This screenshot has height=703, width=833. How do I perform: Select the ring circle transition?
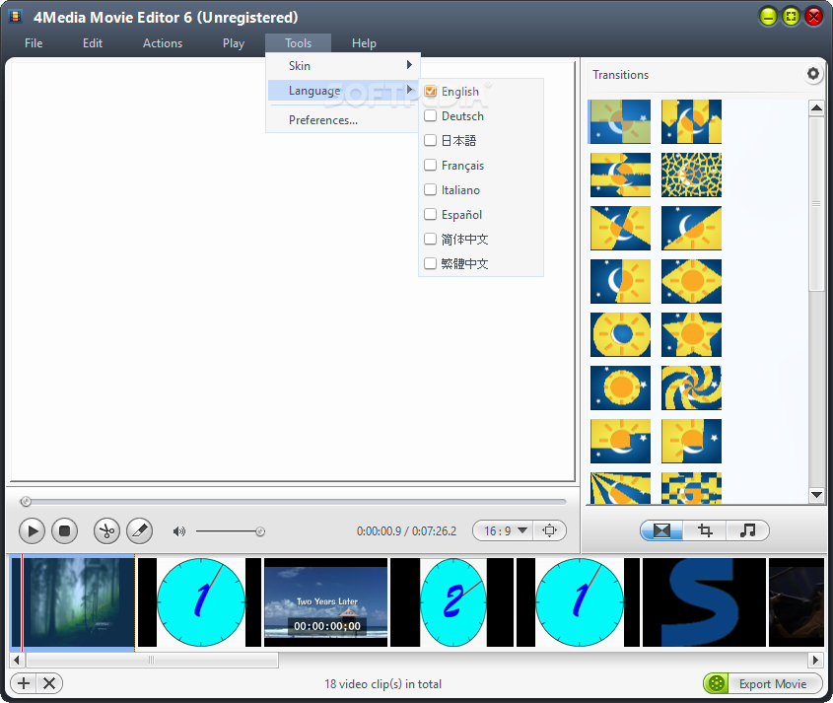pyautogui.click(x=620, y=334)
